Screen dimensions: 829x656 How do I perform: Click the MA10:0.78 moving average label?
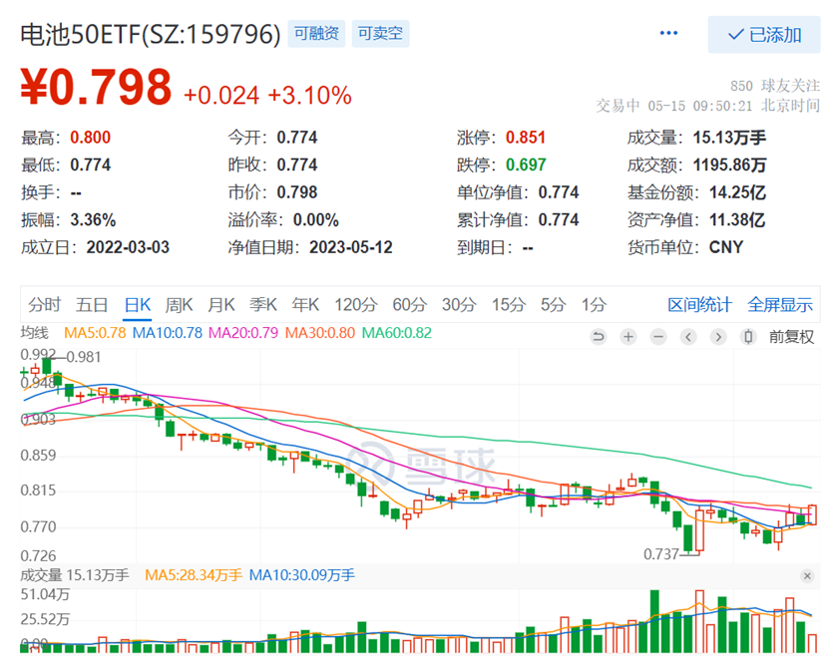click(x=167, y=333)
